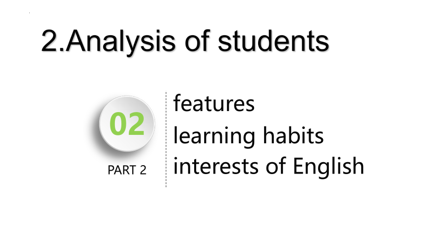Click the green 02 circular badge
Screen dimensions: 426x240
coord(127,123)
